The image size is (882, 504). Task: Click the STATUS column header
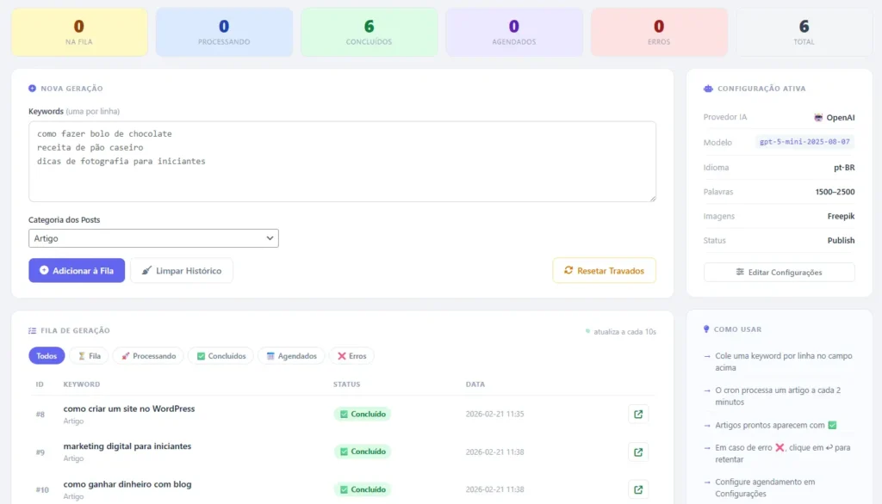(x=346, y=384)
